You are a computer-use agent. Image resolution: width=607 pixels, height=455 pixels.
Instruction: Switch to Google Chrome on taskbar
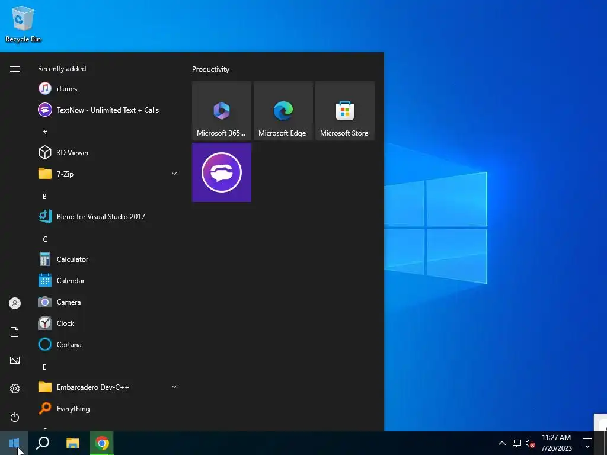(x=102, y=443)
